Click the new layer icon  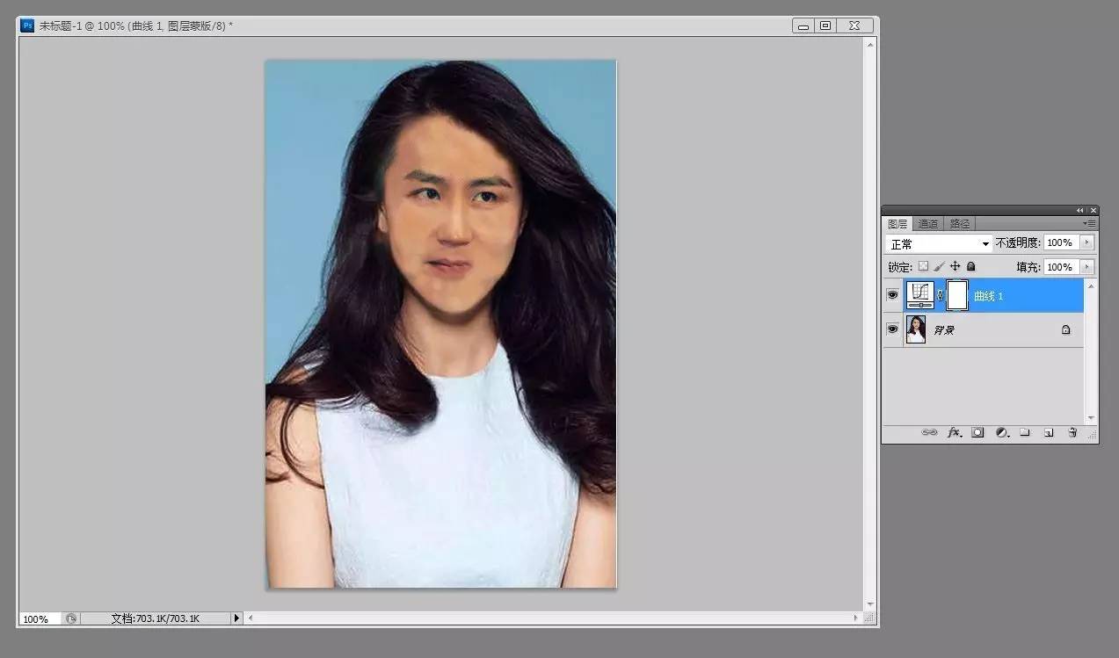click(x=1049, y=433)
